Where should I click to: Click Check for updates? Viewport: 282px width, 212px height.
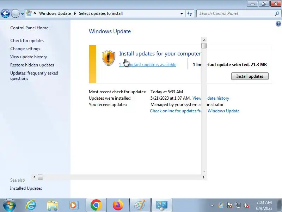27,41
